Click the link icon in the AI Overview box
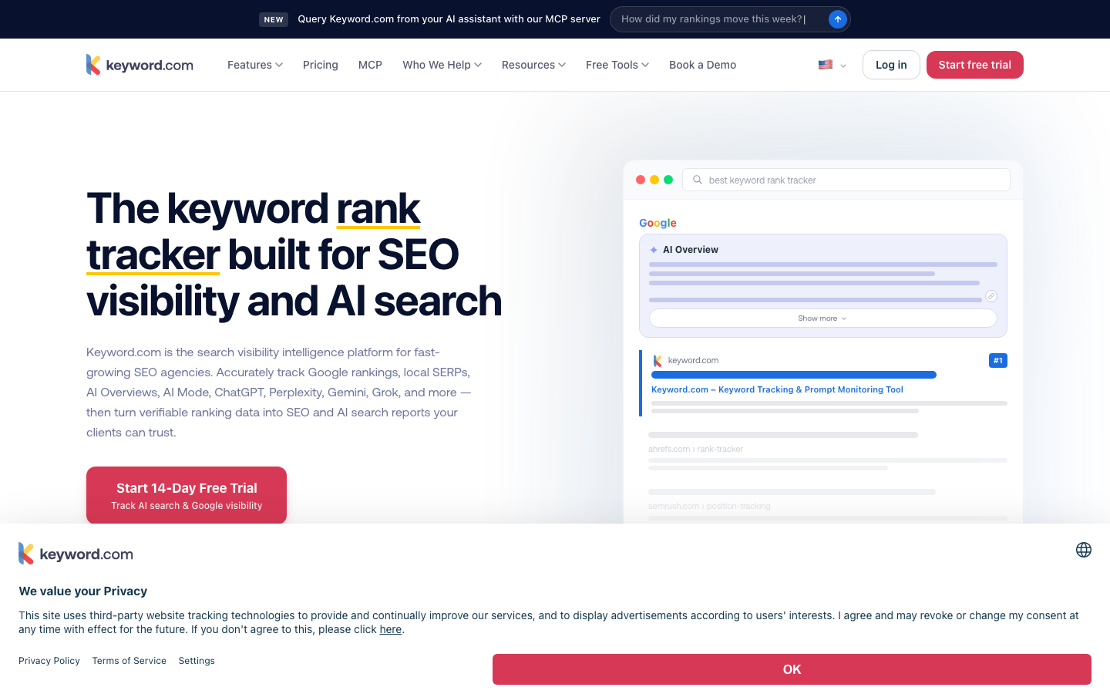1110x694 pixels. 991,296
